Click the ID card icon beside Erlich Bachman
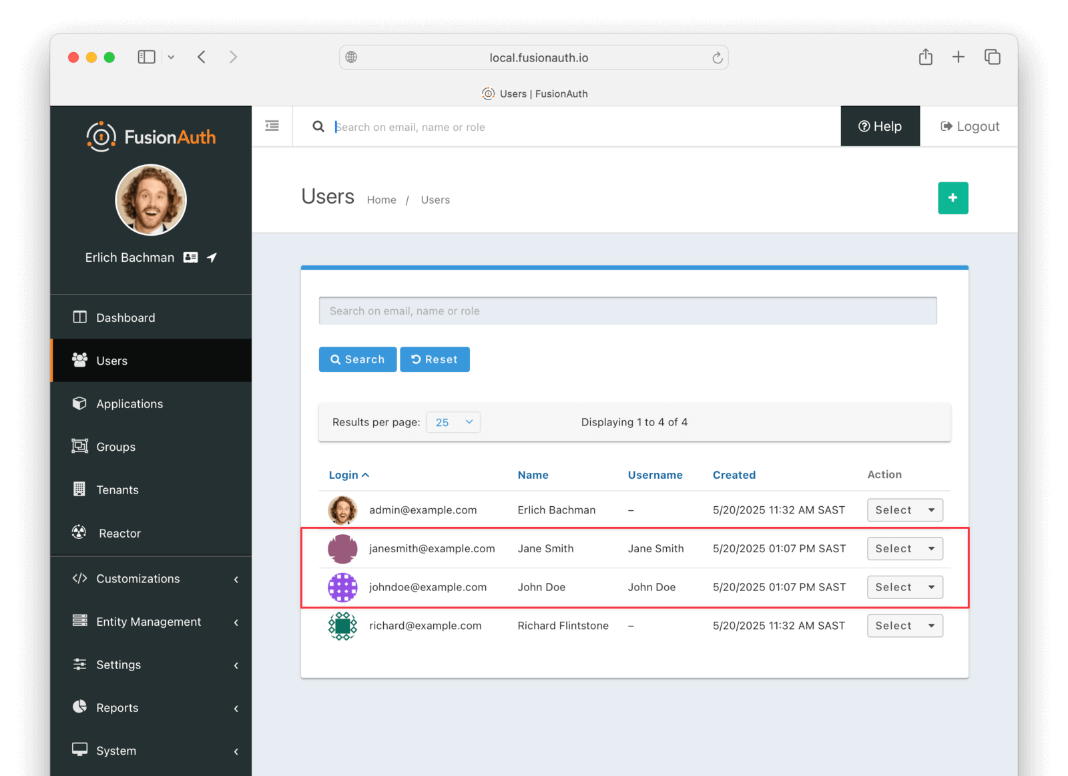This screenshot has width=1068, height=776. 191,258
